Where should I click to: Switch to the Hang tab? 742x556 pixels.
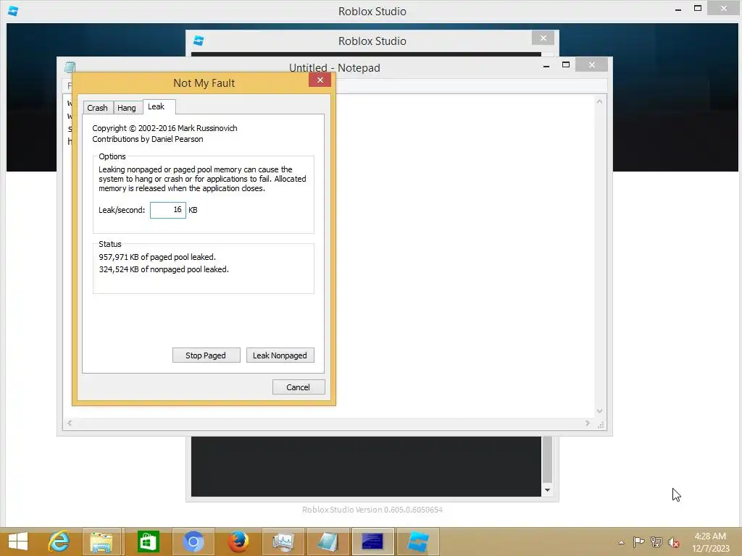click(127, 108)
